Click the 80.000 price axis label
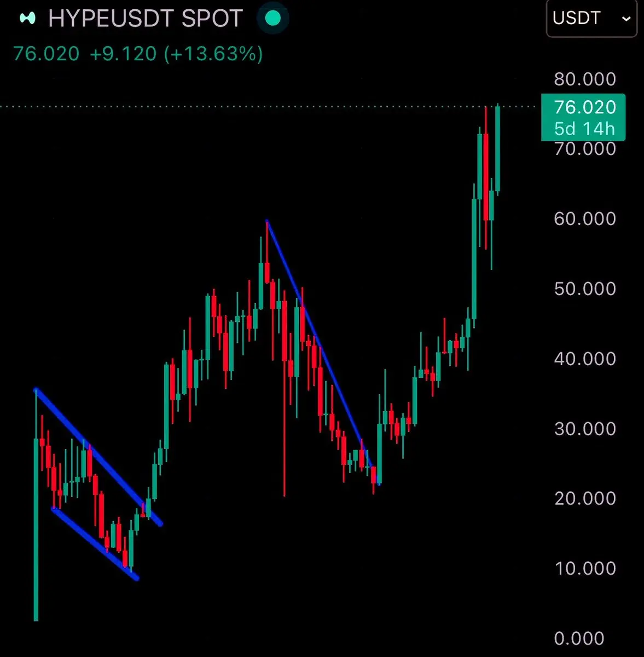Screen dimensions: 644x657 click(x=585, y=79)
